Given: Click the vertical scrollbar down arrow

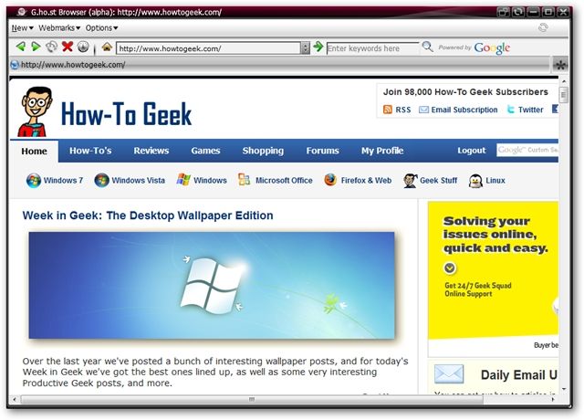Looking at the screenshot, I should [x=564, y=389].
